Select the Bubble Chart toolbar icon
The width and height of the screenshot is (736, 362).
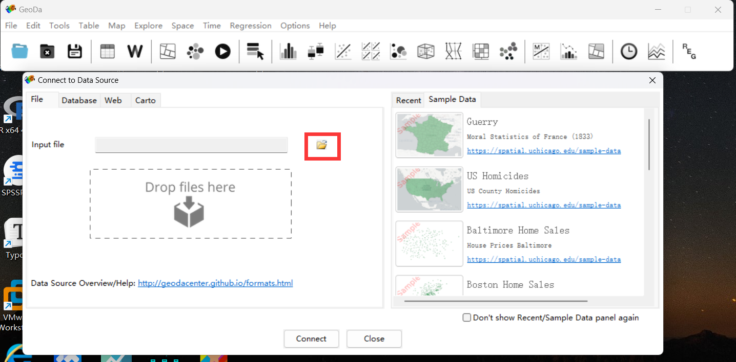click(x=398, y=51)
